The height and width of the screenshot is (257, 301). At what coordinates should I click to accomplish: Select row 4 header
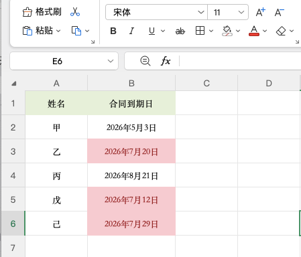13,175
